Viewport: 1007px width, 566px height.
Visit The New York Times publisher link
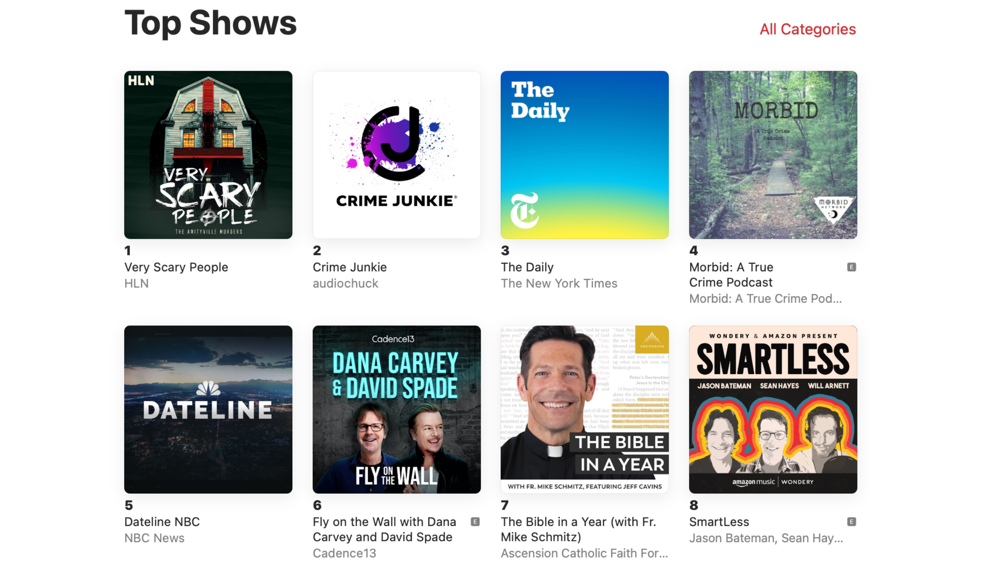tap(559, 283)
